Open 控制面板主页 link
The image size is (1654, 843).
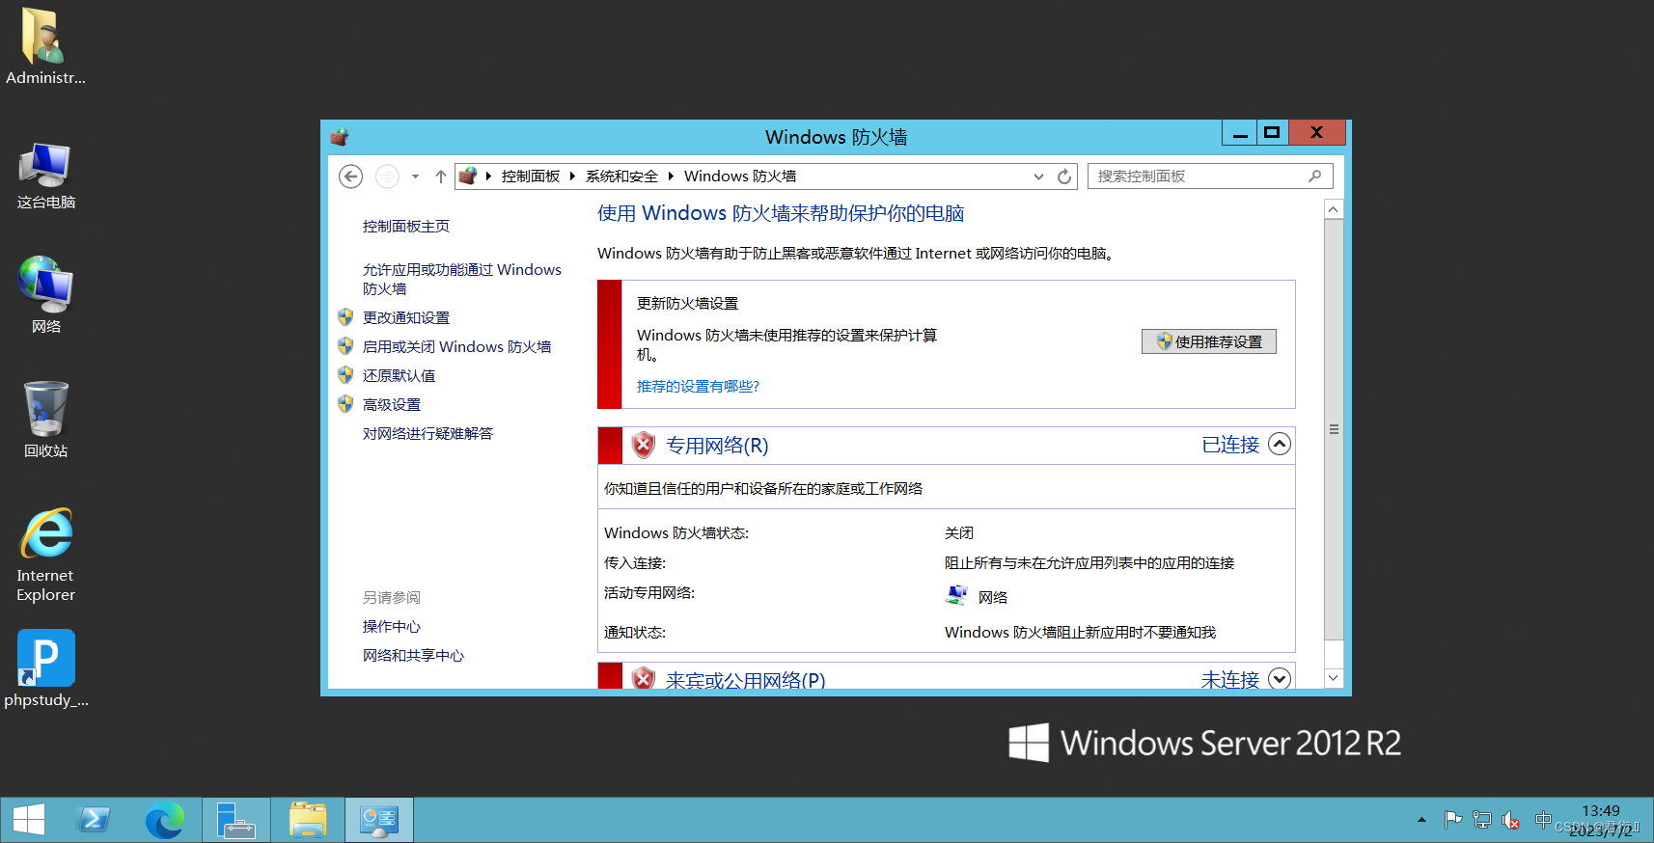(x=406, y=226)
